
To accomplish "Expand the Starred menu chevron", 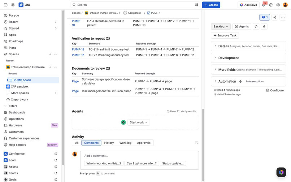I will (56, 29).
